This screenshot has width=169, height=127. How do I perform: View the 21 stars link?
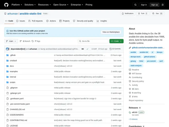coord(134,89)
